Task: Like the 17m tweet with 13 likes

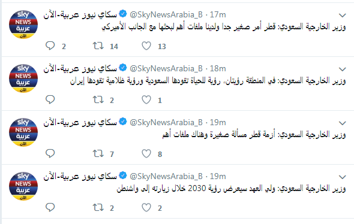Action: tap(146, 46)
